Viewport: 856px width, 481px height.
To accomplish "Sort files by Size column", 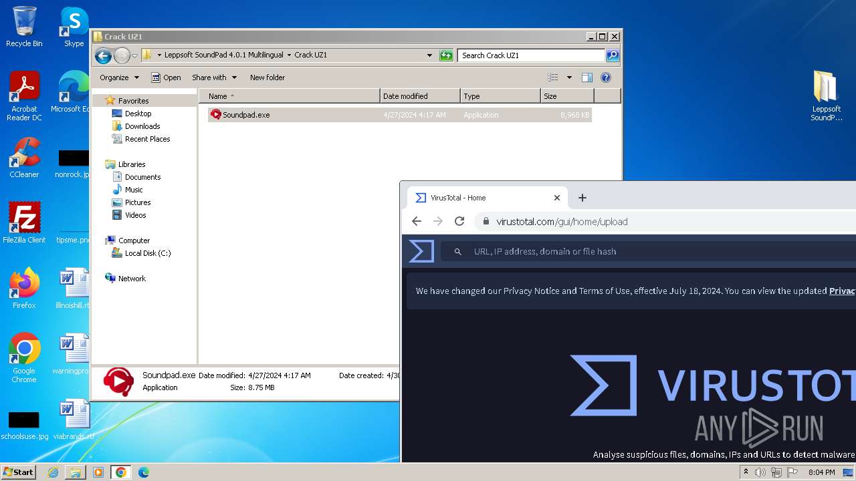I will (567, 96).
